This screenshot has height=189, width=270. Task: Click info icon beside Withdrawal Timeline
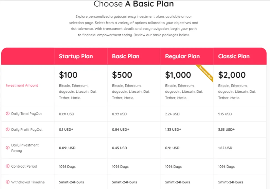tap(7, 182)
